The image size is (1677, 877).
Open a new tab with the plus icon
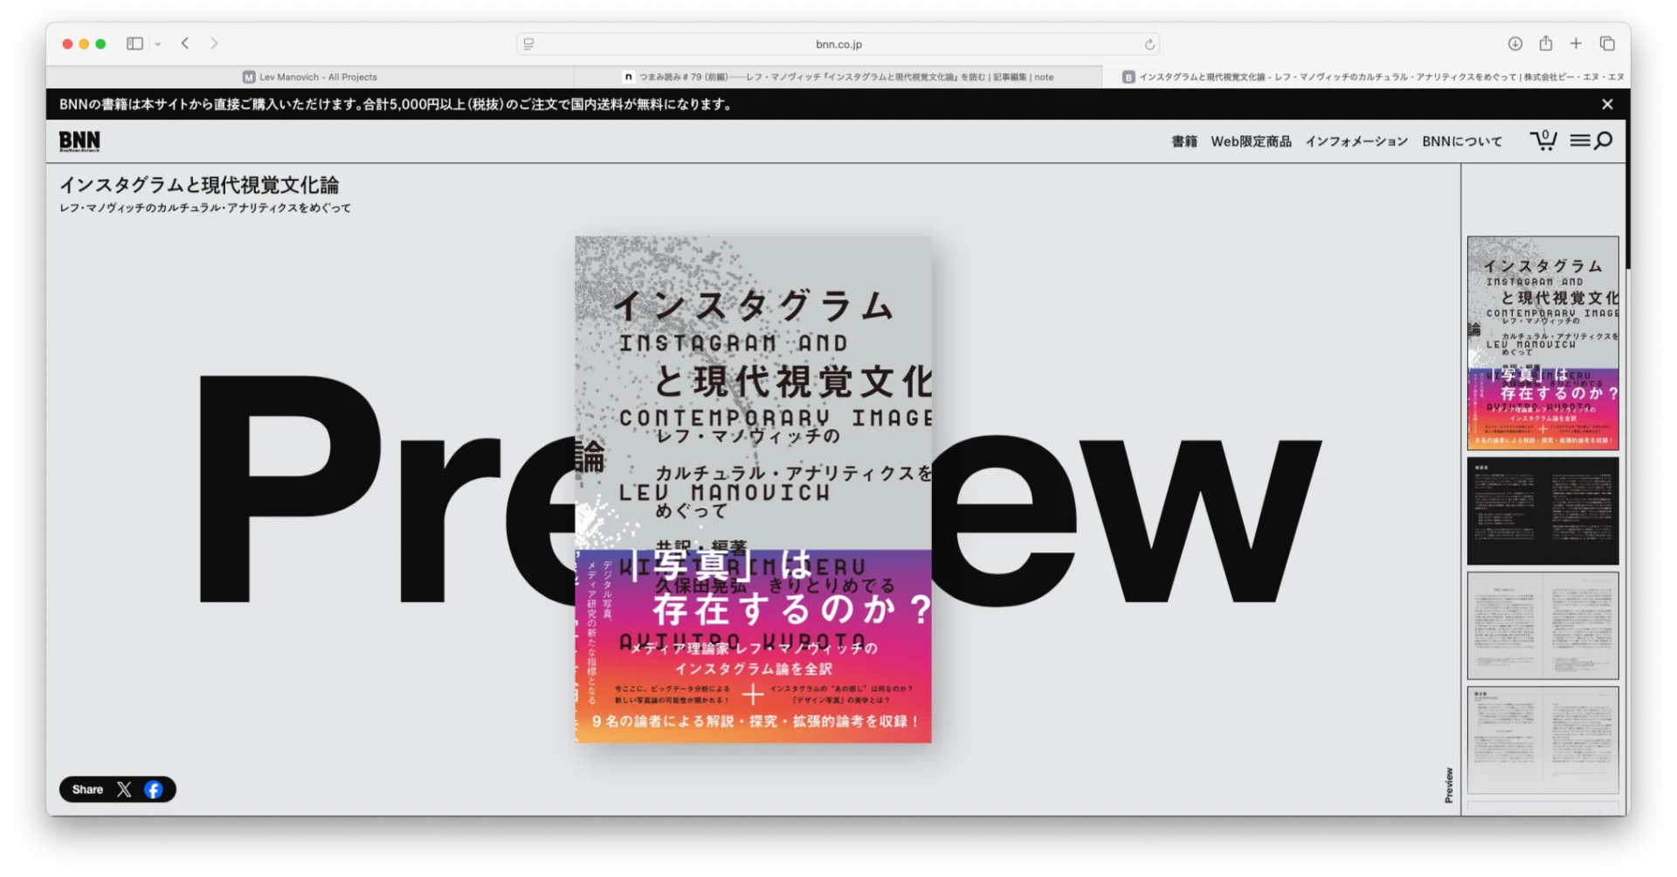[x=1576, y=44]
